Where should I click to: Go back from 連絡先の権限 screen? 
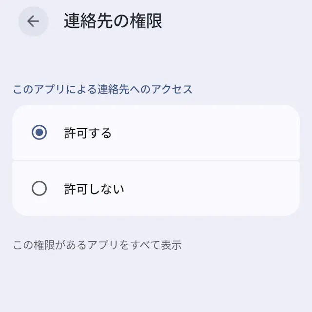click(33, 21)
